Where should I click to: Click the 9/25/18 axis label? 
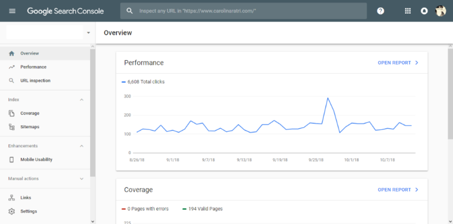coord(316,160)
